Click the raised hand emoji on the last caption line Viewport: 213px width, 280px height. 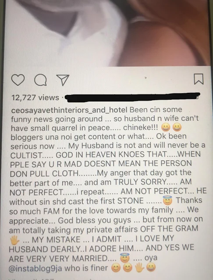(x=139, y=268)
